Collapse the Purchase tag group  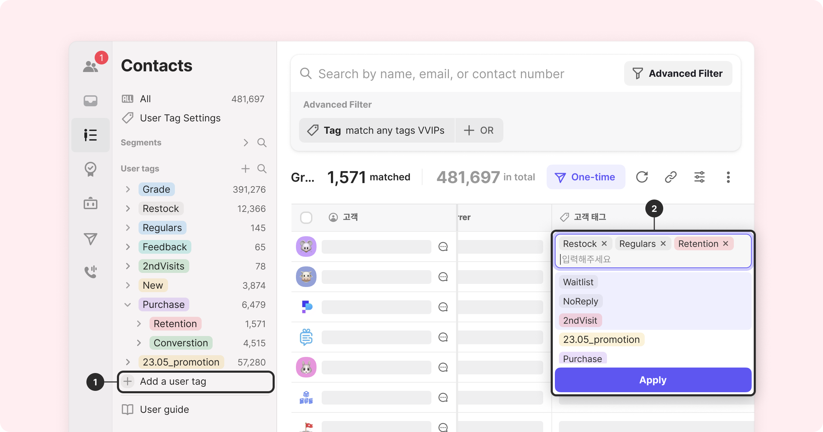pos(128,304)
